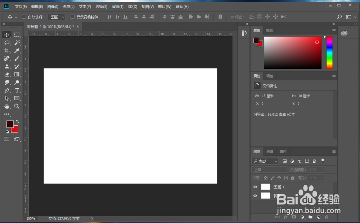Select the Smudge tool
This screenshot has width=360, height=223.
click(6, 83)
